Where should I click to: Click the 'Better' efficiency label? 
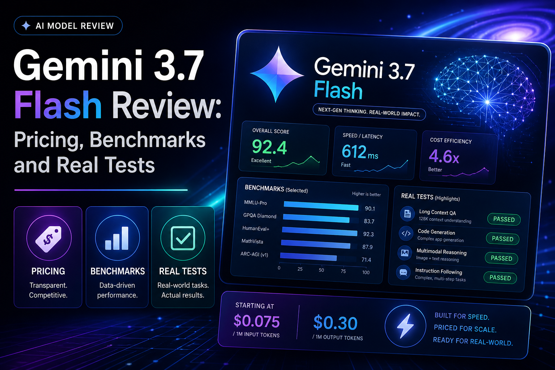[435, 169]
